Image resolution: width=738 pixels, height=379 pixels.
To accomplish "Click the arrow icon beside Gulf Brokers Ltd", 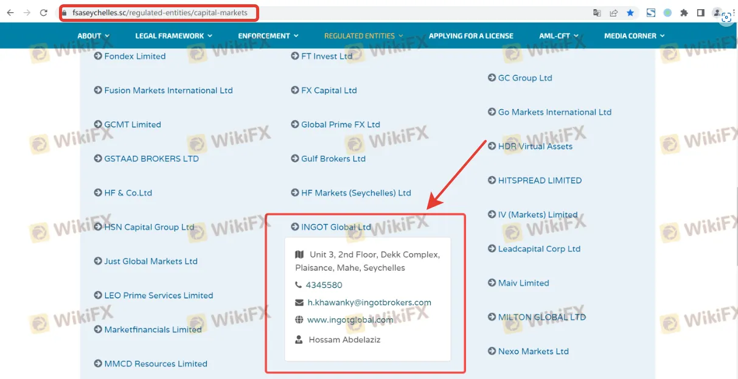I will (295, 159).
